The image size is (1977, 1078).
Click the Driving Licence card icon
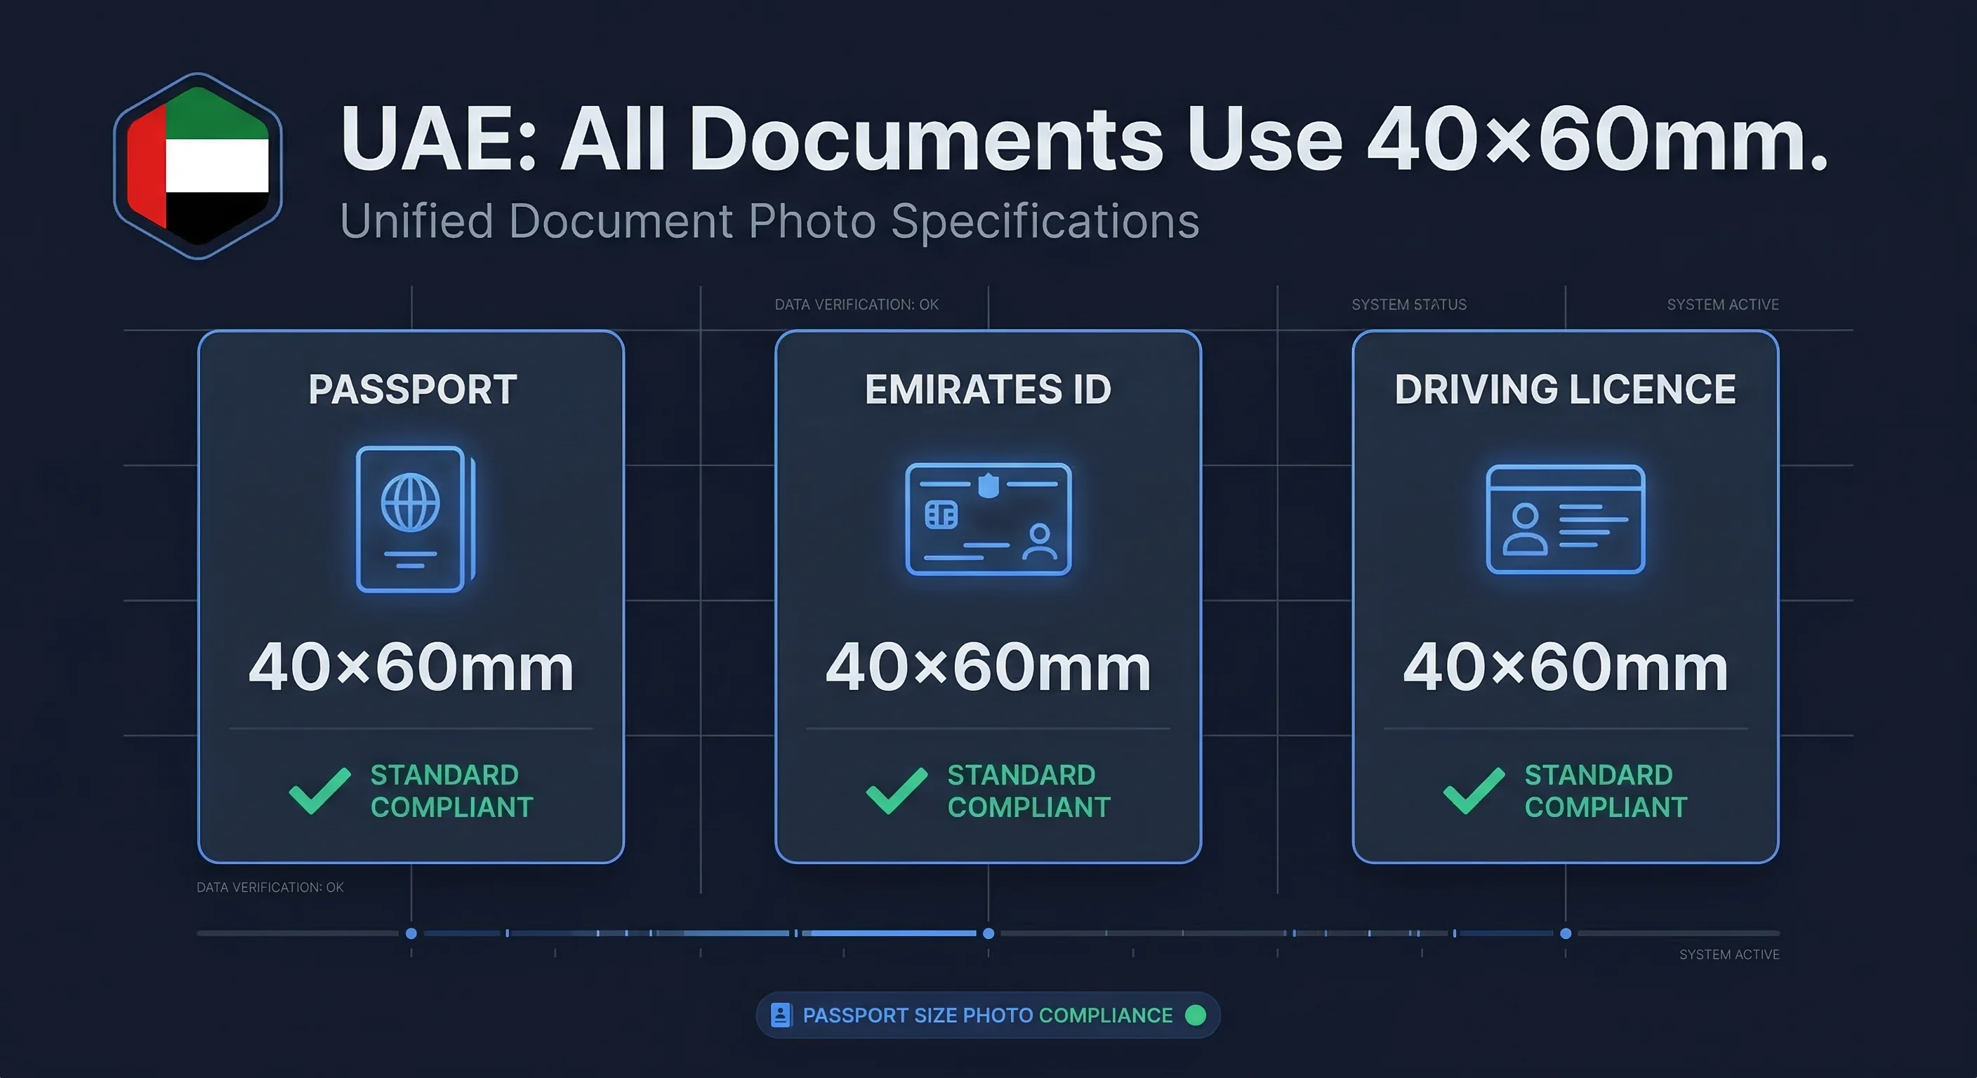[x=1566, y=521]
